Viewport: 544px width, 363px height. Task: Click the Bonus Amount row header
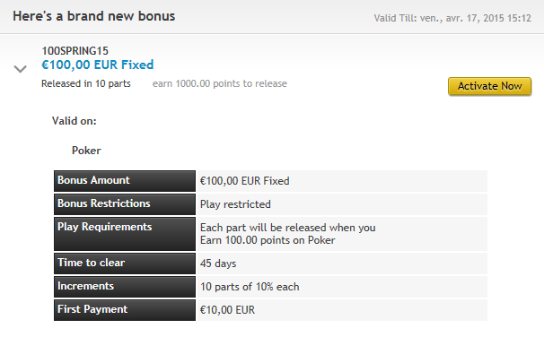pos(124,181)
